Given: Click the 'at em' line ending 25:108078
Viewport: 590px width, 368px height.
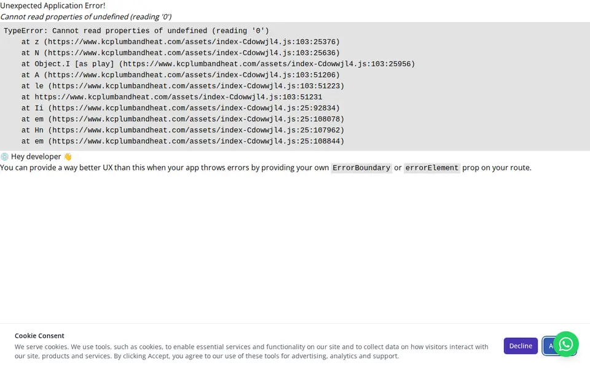Looking at the screenshot, I should click(183, 119).
